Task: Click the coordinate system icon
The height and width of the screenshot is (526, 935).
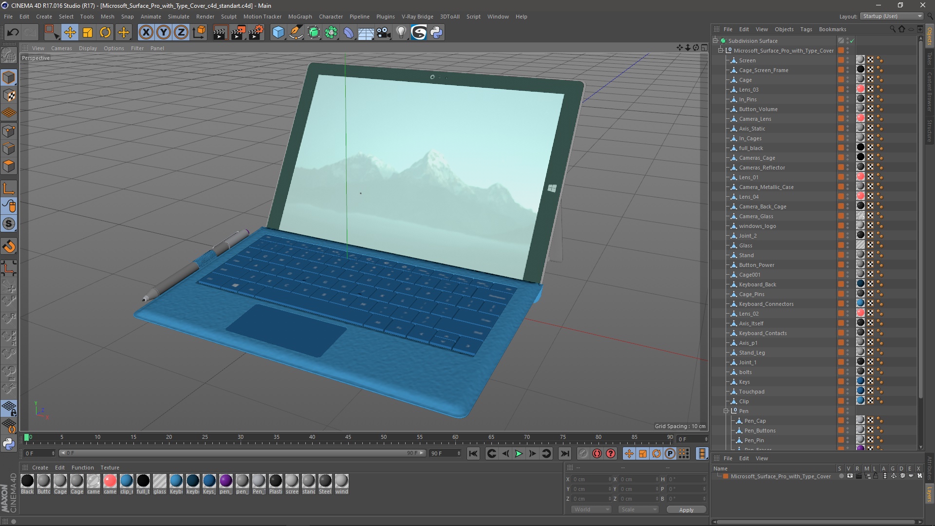Action: pos(199,33)
